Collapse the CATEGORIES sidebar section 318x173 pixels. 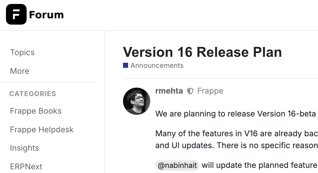33,94
